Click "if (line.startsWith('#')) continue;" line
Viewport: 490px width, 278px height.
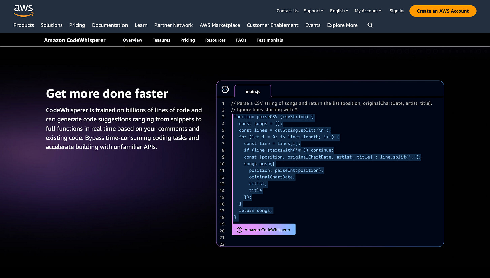(x=289, y=150)
